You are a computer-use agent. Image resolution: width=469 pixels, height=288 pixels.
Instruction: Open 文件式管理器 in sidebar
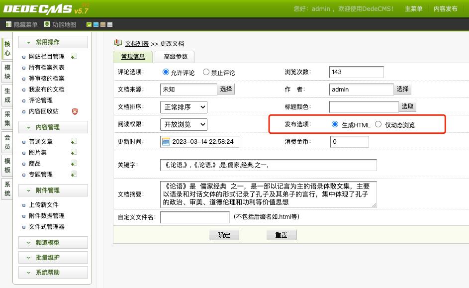click(46, 227)
